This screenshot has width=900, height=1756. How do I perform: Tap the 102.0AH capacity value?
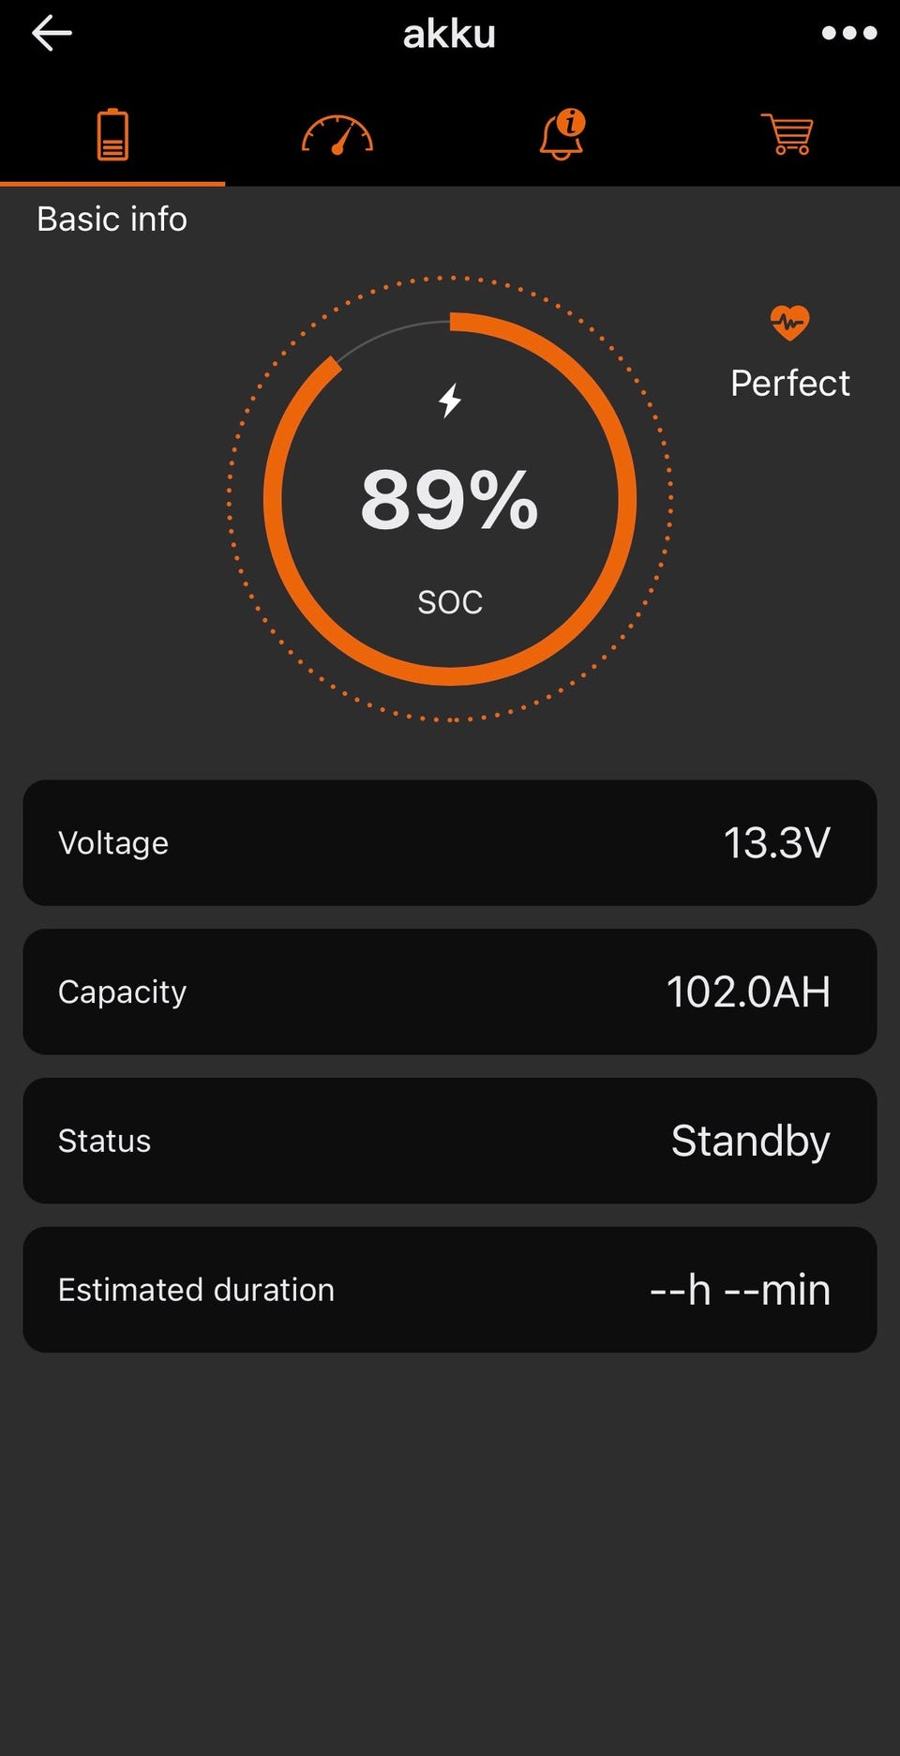click(748, 992)
